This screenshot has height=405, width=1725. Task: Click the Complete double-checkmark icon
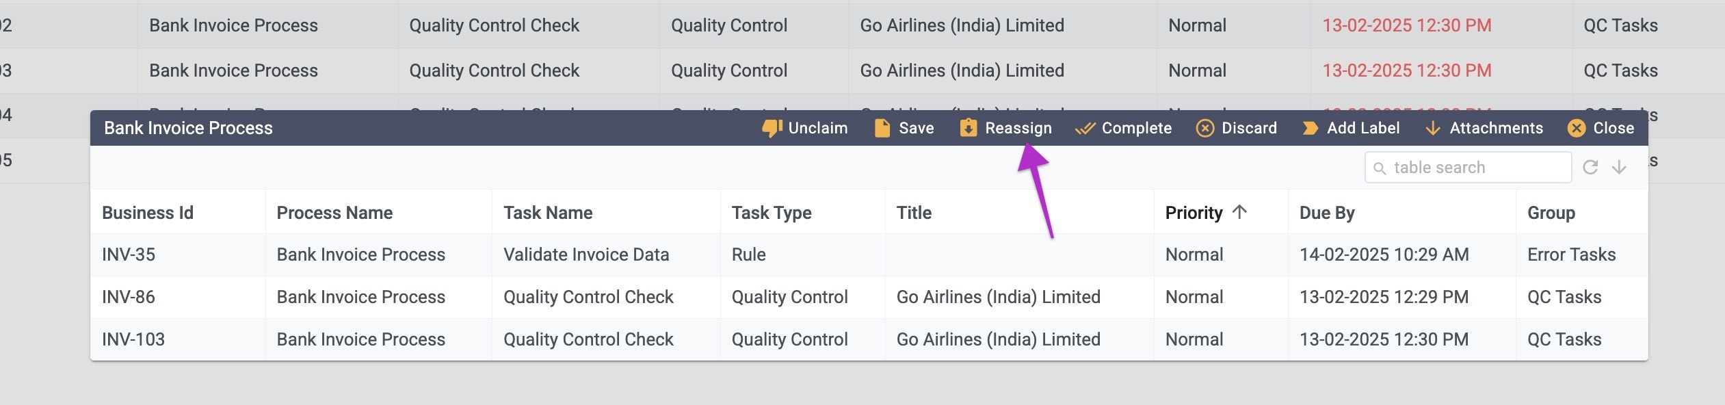pos(1084,128)
